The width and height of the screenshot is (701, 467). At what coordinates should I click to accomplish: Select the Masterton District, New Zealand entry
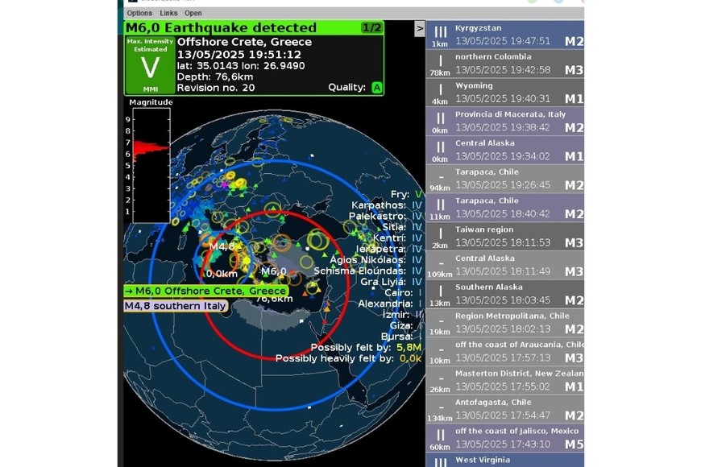[504, 380]
